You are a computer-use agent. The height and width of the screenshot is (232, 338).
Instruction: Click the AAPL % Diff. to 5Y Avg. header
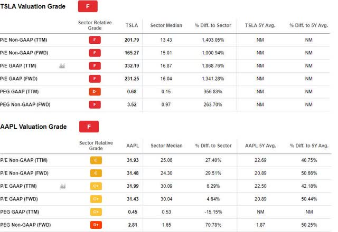tap(309, 146)
